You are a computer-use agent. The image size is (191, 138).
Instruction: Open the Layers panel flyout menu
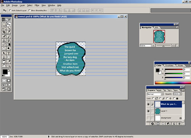pos(183,90)
